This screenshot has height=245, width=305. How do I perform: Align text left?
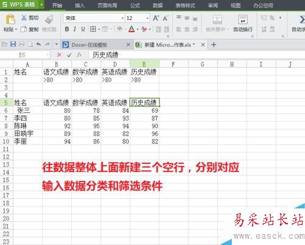coord(179,29)
